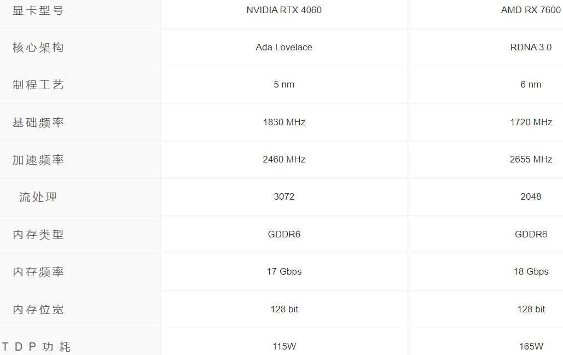Click the 核心架构 row label
The height and width of the screenshot is (355, 563).
[x=38, y=48]
